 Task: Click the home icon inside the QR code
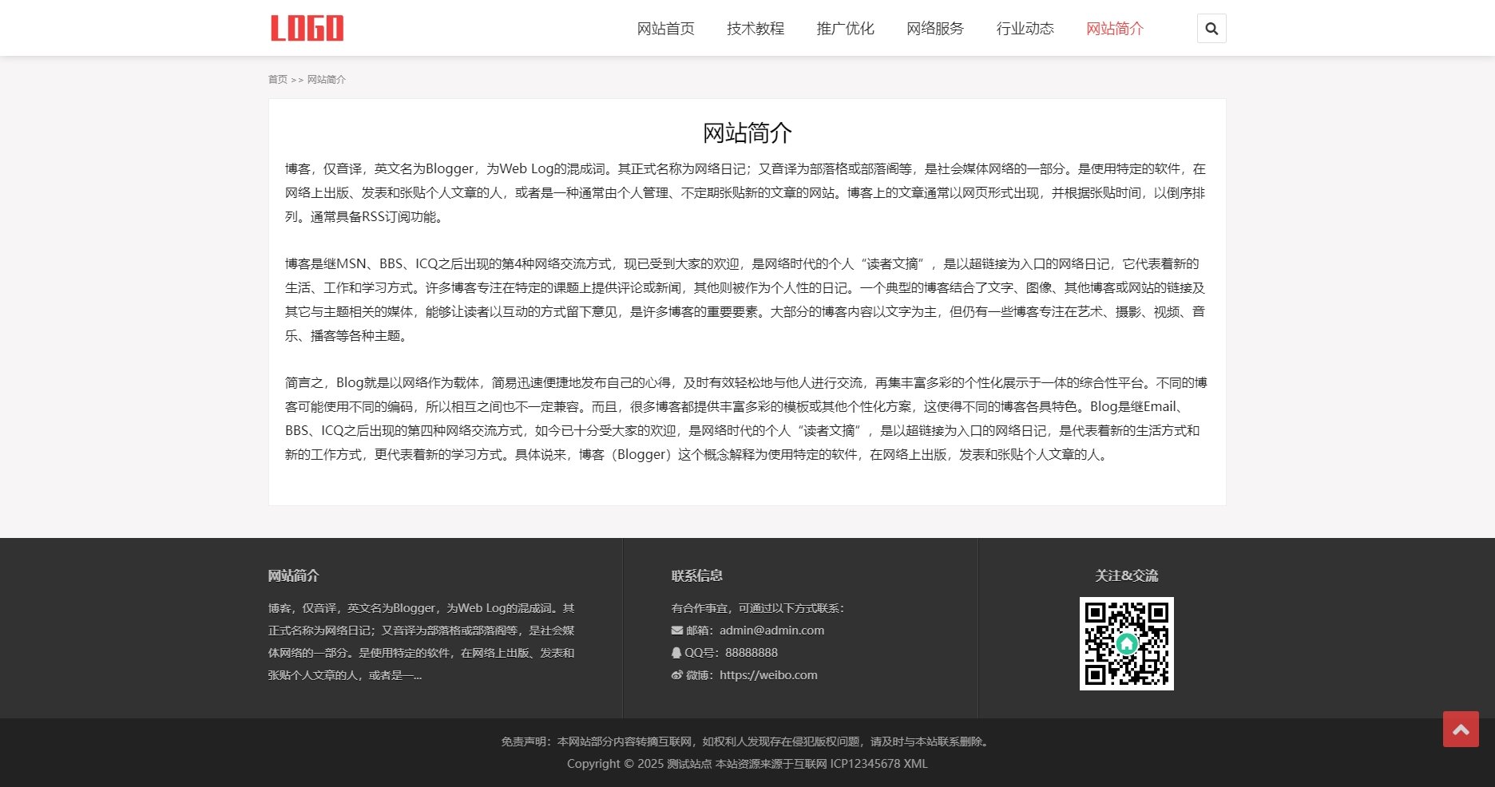(x=1126, y=642)
